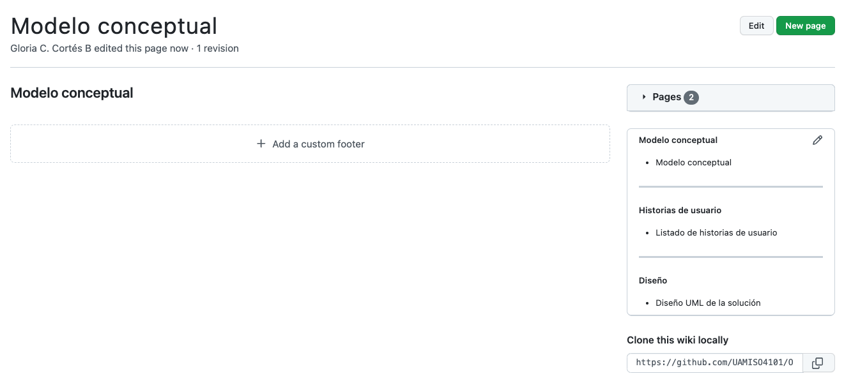
Task: Click the large Modelo conceptual page title
Action: pos(114,26)
